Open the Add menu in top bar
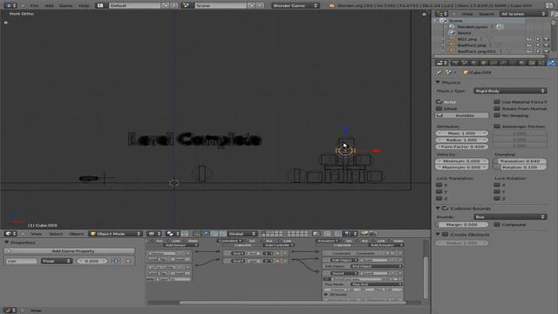The width and height of the screenshot is (558, 314). [x=49, y=5]
